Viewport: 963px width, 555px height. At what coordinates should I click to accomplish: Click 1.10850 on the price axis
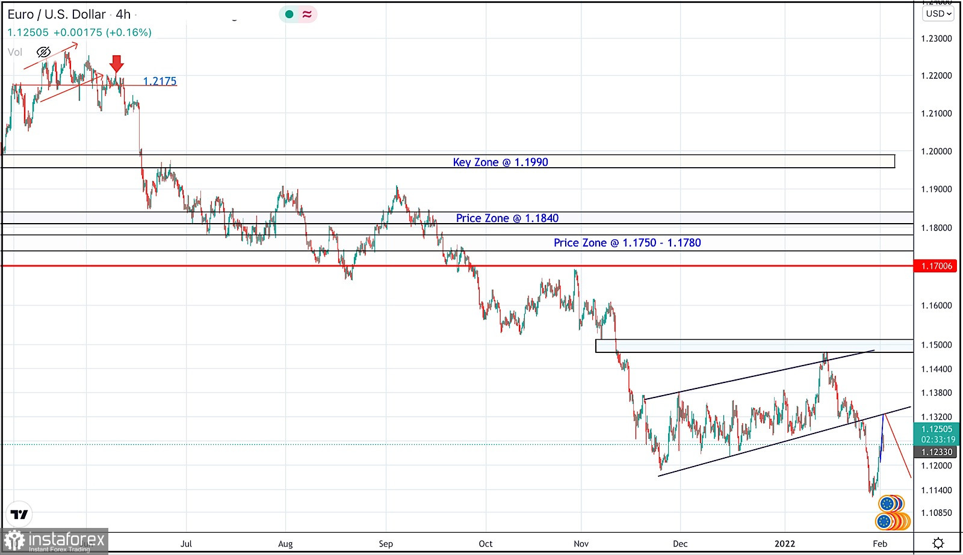(x=937, y=514)
